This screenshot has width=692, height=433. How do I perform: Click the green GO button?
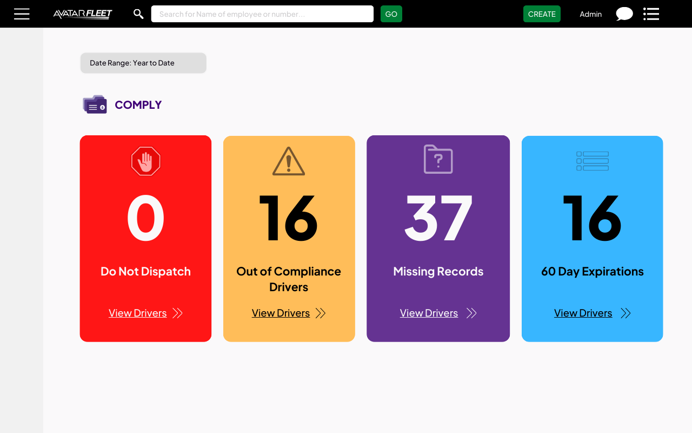click(391, 14)
